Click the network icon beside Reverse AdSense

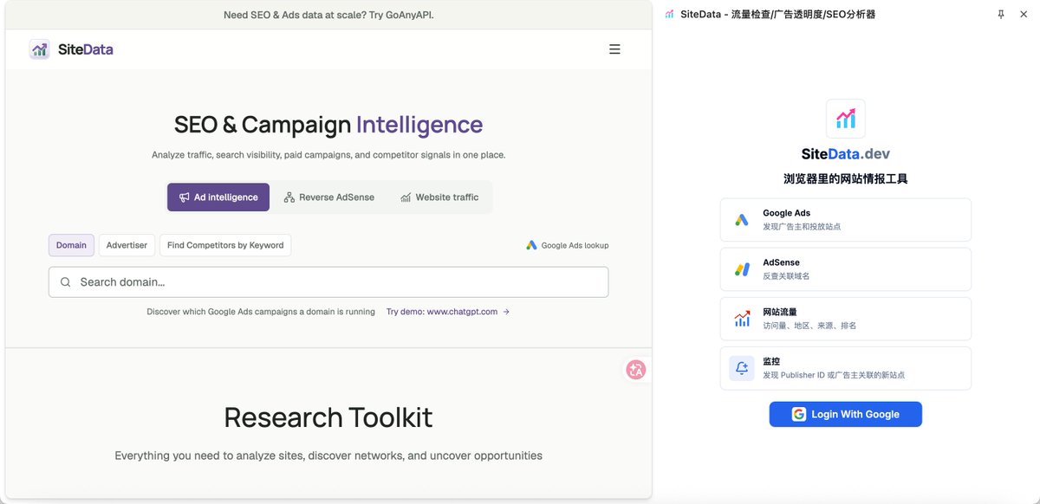tap(289, 197)
